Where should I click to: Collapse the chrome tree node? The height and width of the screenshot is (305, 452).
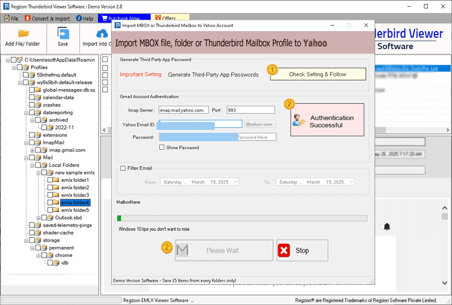(38, 255)
